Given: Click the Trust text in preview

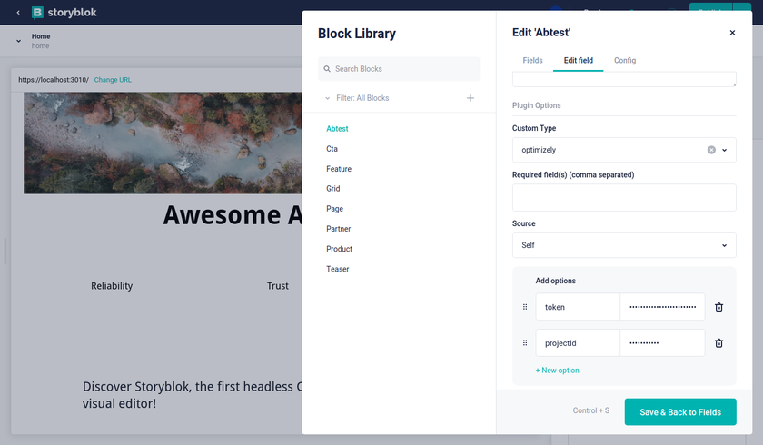Looking at the screenshot, I should 277,286.
